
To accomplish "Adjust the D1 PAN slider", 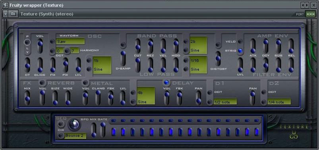I will coord(199,98).
